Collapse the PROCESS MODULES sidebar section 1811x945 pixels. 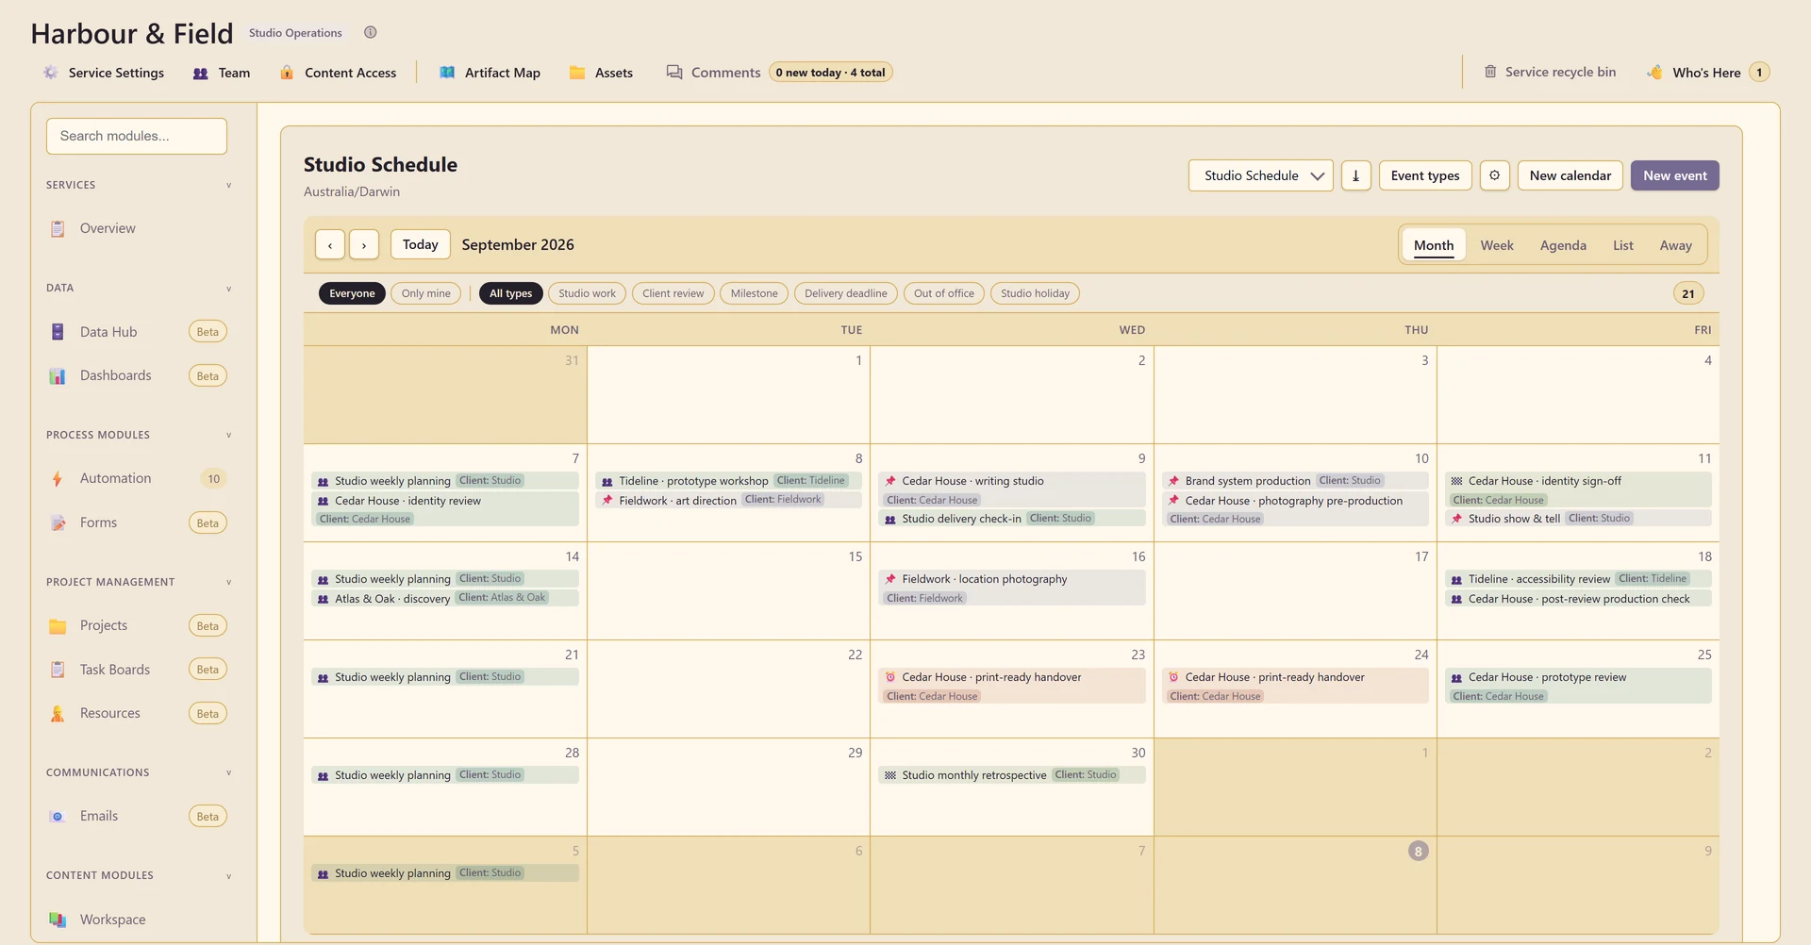coord(229,435)
